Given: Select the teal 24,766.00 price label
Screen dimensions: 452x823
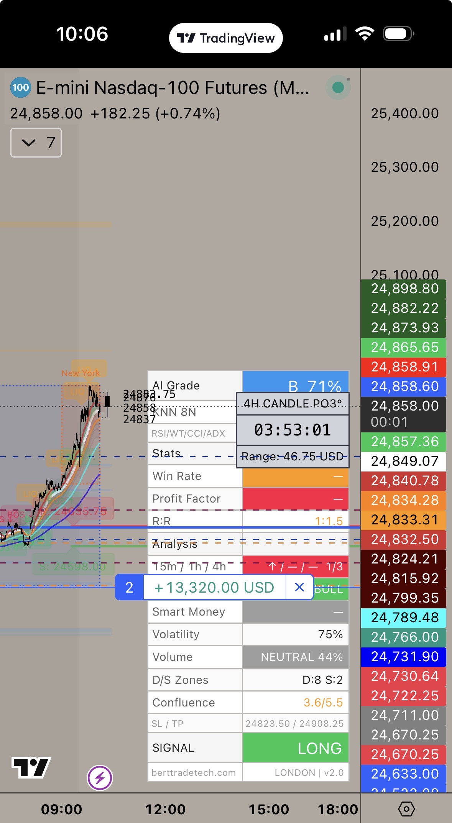Looking at the screenshot, I should (404, 637).
